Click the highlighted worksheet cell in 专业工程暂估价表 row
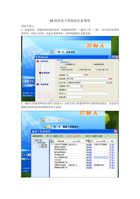The height and width of the screenshot is (199, 140). [101, 157]
